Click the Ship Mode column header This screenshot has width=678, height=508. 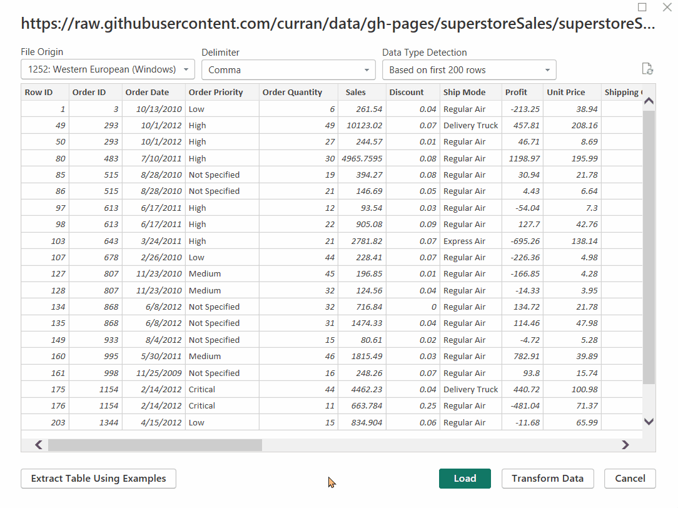[x=464, y=92]
